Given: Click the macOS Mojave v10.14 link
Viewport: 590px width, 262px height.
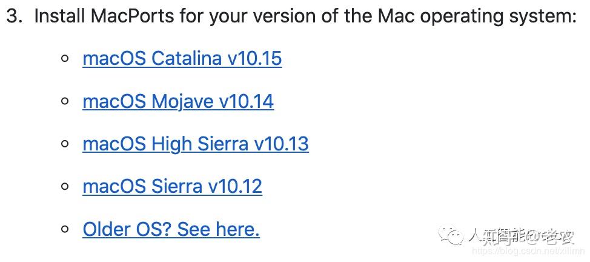Looking at the screenshot, I should coord(177,101).
